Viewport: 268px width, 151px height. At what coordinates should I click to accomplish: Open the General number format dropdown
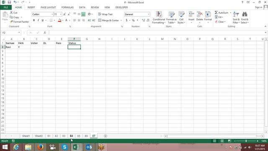coord(149,14)
